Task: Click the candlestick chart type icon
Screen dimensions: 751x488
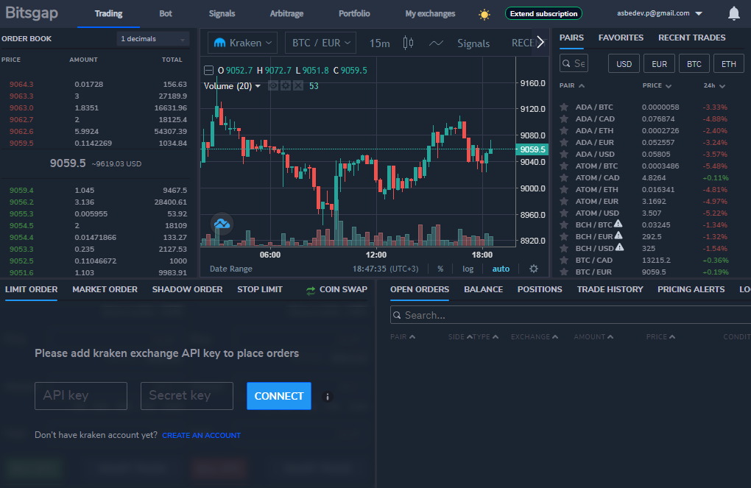Action: pos(408,43)
